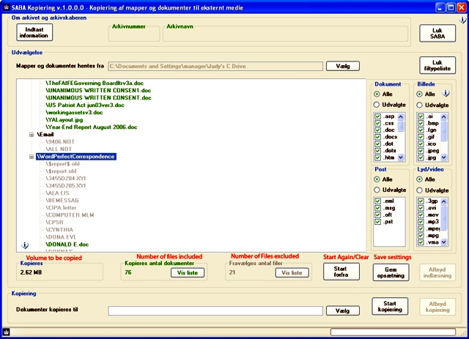This screenshot has width=469, height=339.
Task: Select Udvalgte radio under Billede
Action: point(420,105)
